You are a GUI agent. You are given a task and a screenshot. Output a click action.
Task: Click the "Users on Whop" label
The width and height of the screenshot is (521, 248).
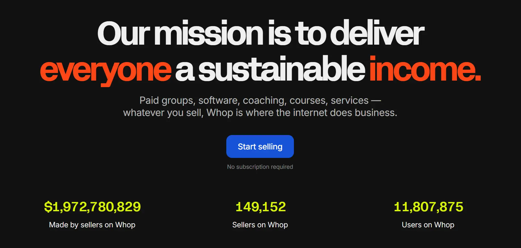428,225
